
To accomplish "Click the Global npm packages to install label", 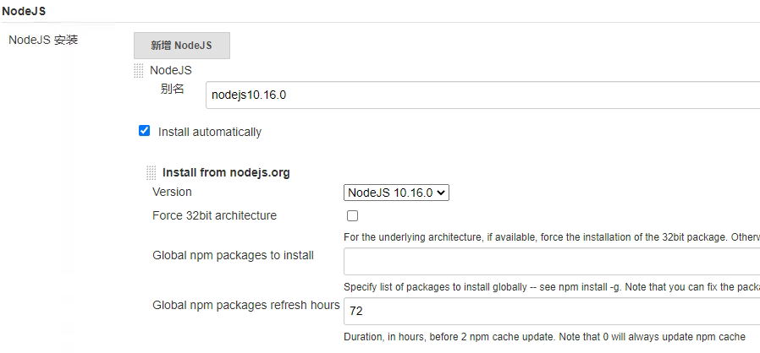I will 233,255.
